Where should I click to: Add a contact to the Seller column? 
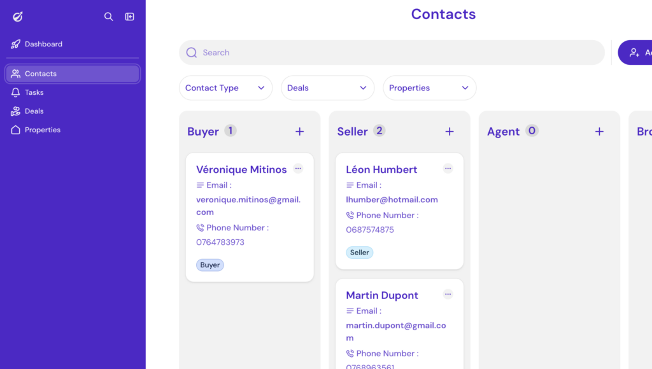pyautogui.click(x=450, y=132)
